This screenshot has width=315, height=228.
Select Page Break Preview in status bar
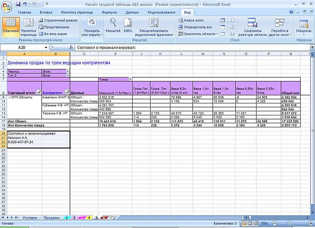[x=256, y=223]
